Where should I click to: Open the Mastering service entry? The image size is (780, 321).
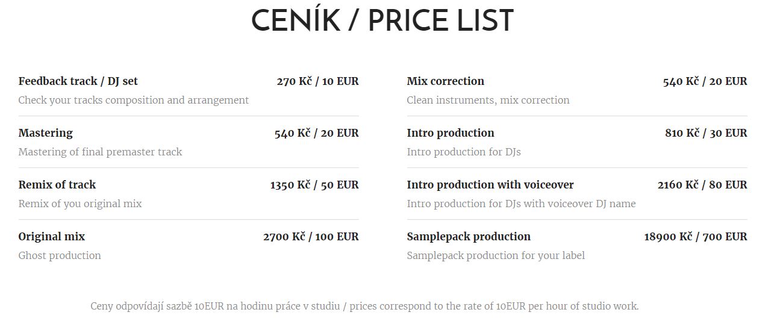45,133
